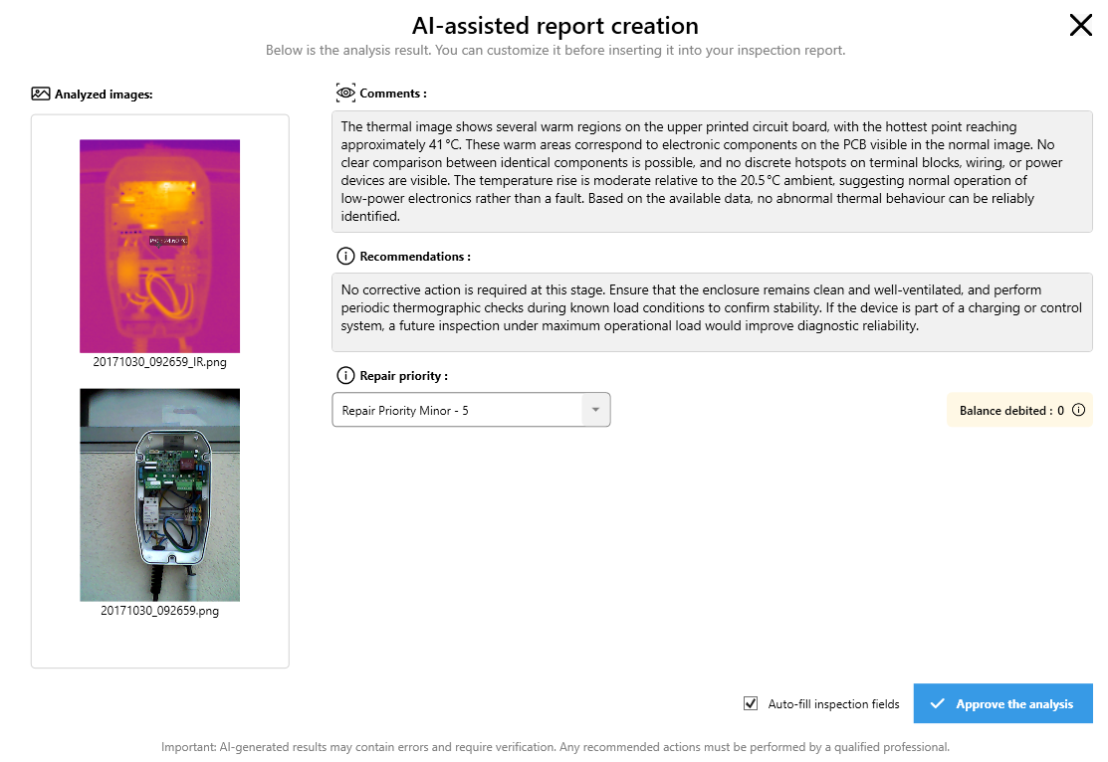
Task: Click the checkmark icon on the Approve button
Action: tap(937, 703)
